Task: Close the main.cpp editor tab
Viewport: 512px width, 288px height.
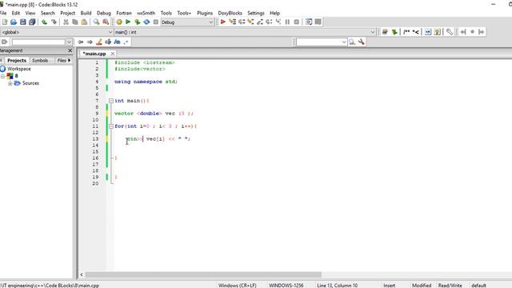Action: 113,54
